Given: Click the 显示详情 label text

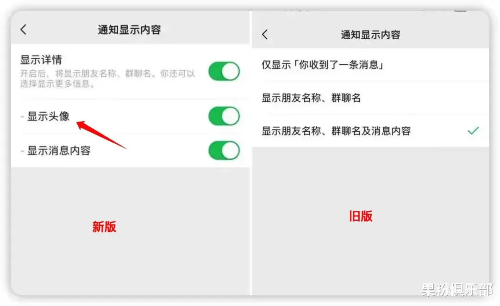Looking at the screenshot, I should pyautogui.click(x=41, y=59).
